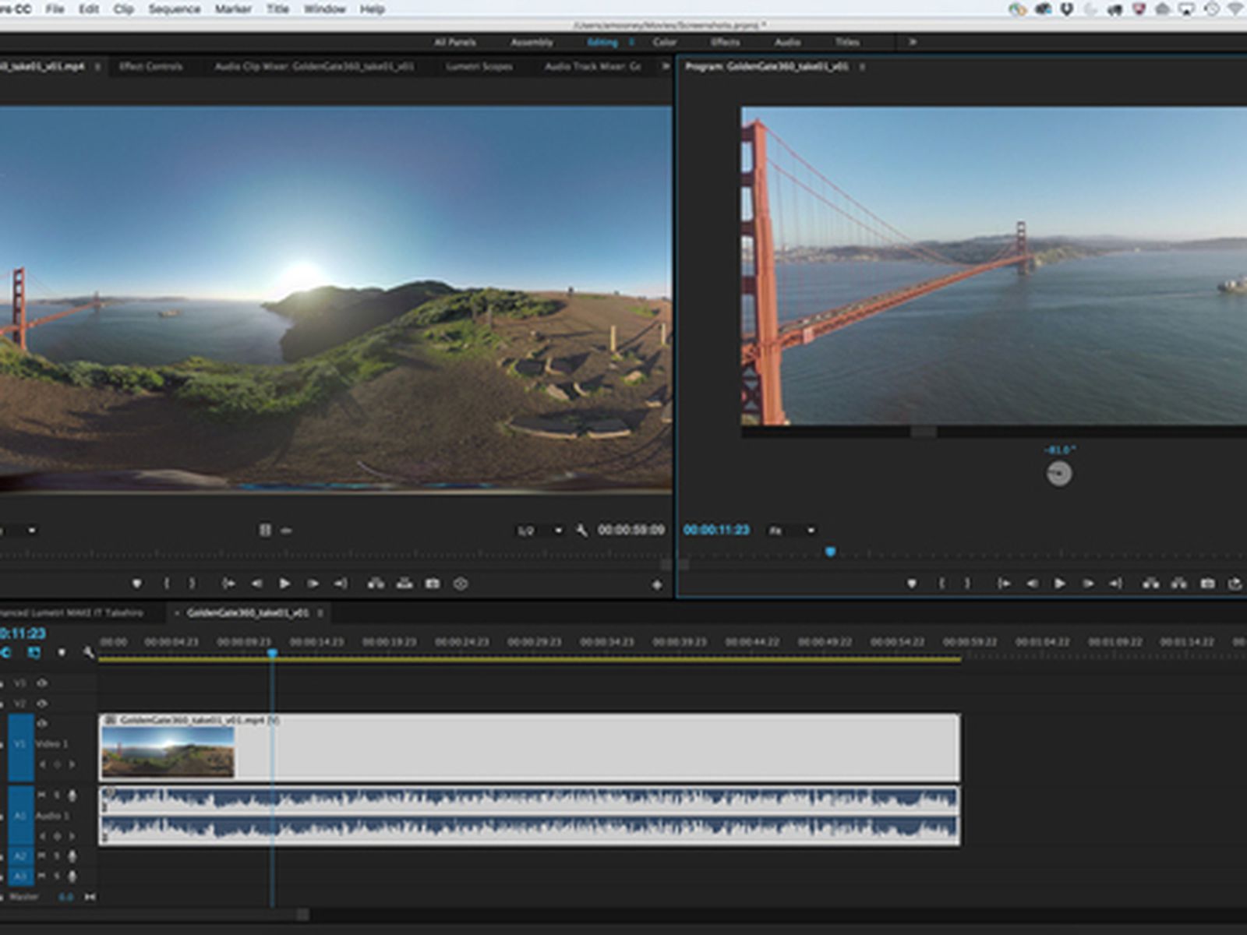
Task: Export frame from the Program monitor
Action: (1207, 584)
